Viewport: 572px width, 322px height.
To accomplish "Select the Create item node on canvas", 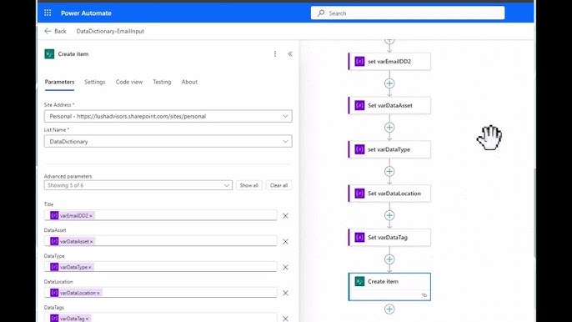I will 389,287.
